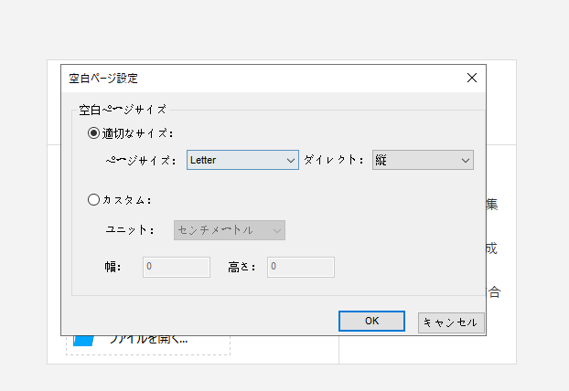Click ファイルを開く in the background window
The height and width of the screenshot is (391, 569).
pos(148,340)
